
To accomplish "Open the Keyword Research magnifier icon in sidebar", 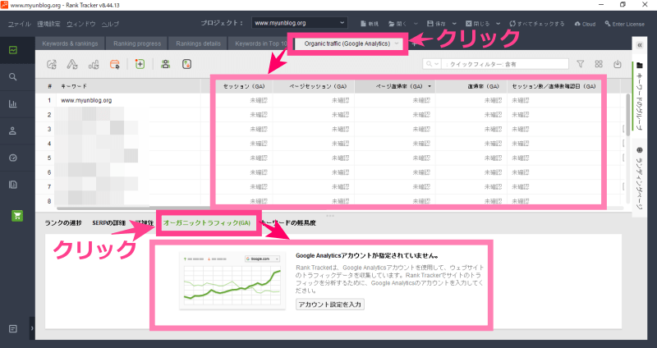I will (x=13, y=77).
